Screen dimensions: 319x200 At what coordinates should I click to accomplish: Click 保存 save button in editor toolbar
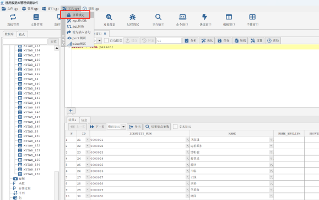point(223,41)
